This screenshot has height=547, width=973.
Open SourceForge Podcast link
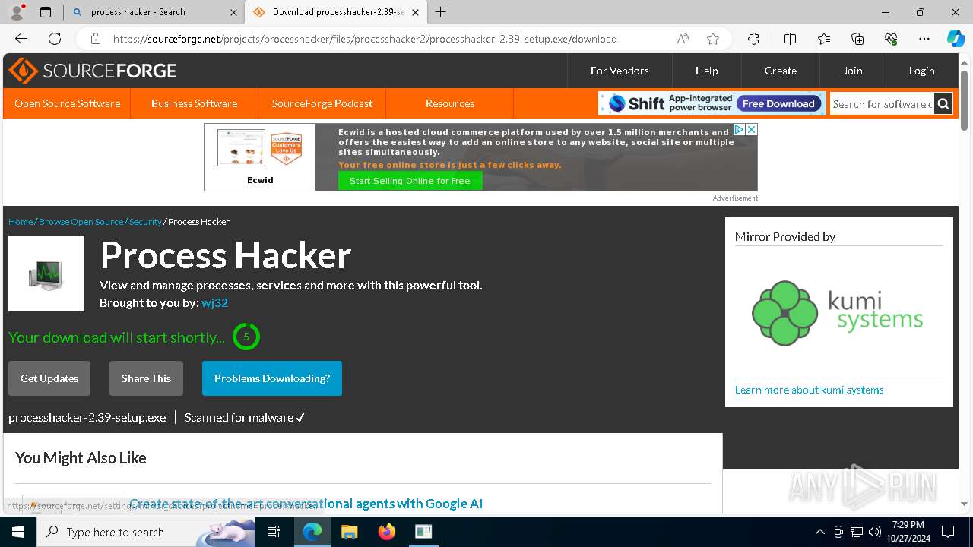[x=322, y=103]
